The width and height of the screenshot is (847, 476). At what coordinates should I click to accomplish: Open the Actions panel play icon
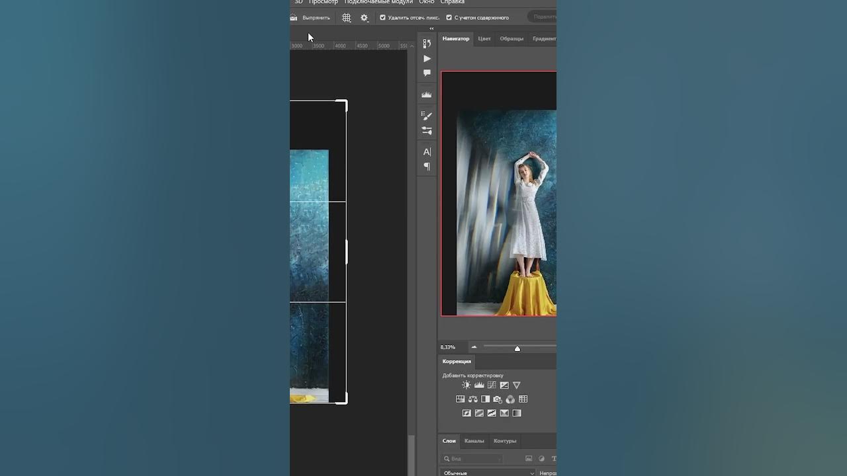[427, 59]
